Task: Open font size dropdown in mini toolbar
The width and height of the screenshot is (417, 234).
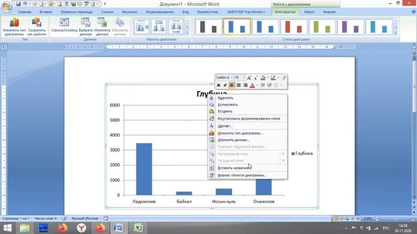Action: click(x=243, y=77)
